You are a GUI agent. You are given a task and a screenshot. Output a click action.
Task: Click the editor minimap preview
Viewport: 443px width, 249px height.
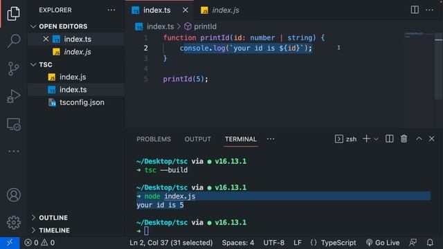(419, 35)
